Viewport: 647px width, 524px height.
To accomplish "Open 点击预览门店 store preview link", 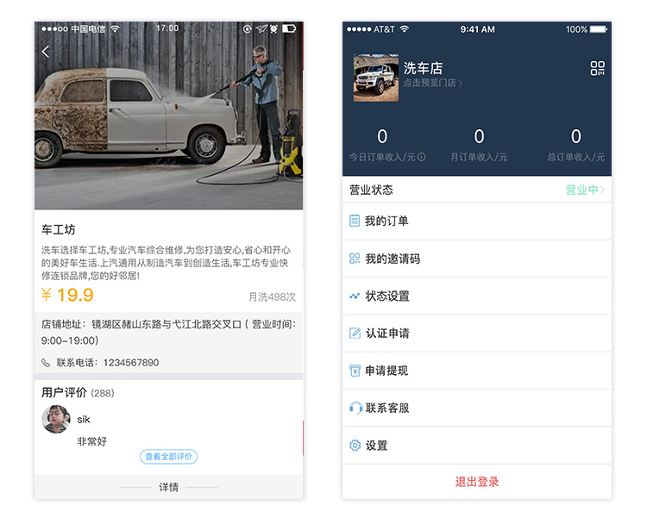I will pyautogui.click(x=432, y=83).
